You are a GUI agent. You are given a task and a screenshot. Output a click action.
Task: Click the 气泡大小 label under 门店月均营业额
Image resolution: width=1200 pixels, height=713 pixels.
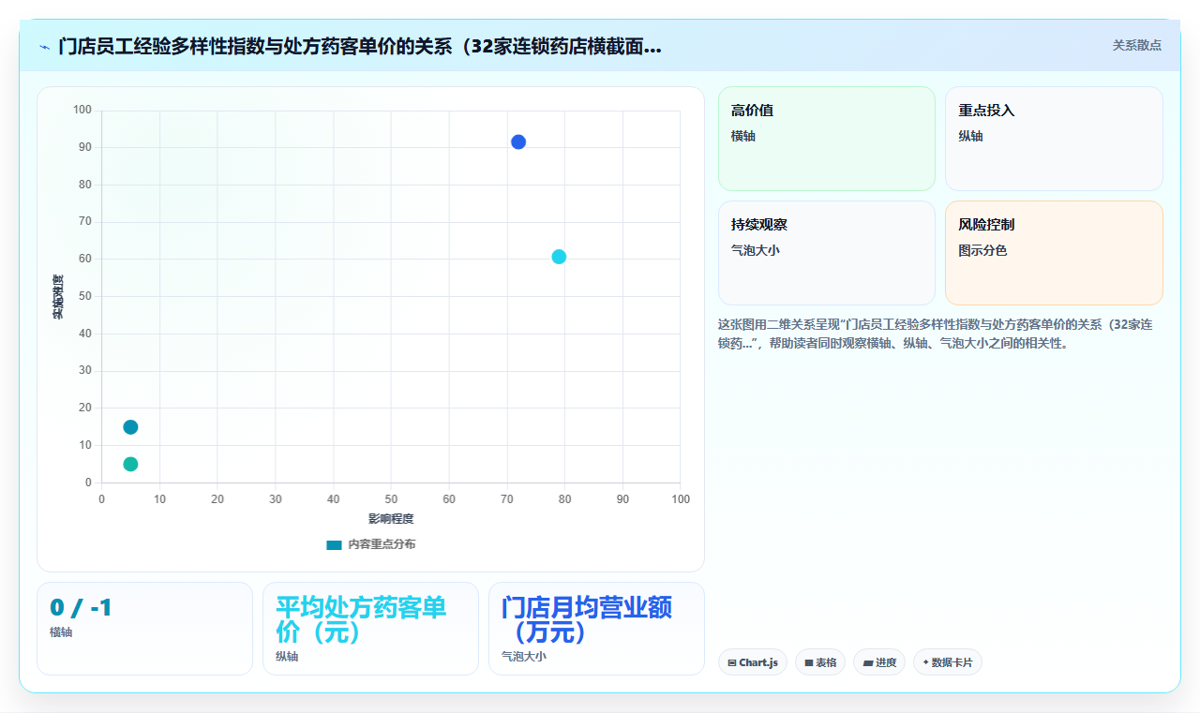tap(524, 657)
